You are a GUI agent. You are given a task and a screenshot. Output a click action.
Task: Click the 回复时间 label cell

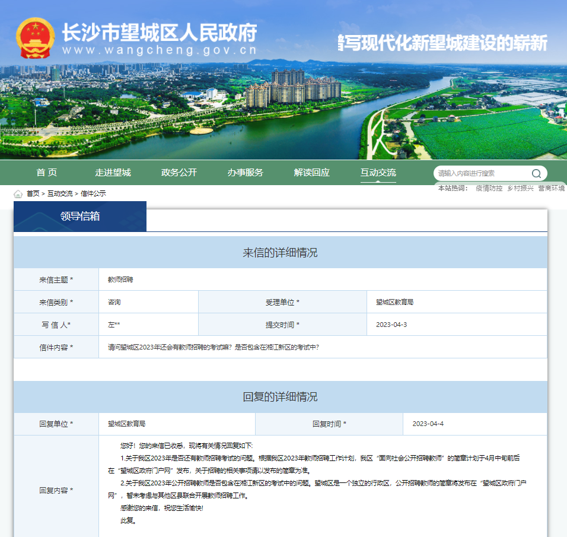[x=329, y=424]
